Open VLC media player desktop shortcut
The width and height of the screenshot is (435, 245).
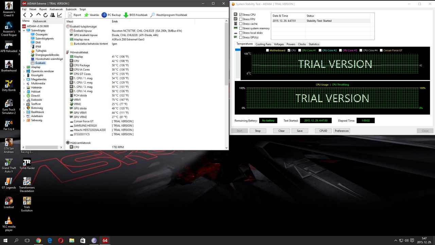coord(9,224)
